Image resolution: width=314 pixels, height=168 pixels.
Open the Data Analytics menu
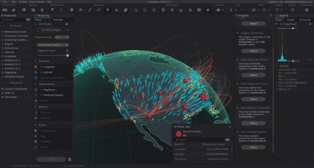coord(37,2)
